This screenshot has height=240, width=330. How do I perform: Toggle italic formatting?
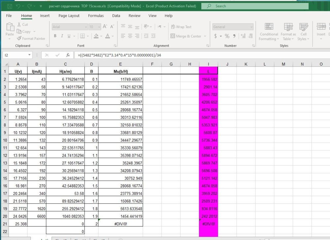[x=62, y=36]
